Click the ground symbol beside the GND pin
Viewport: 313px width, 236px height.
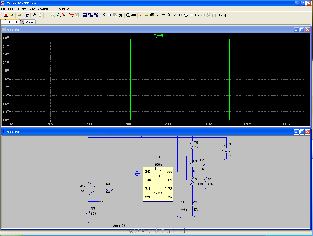(137, 173)
